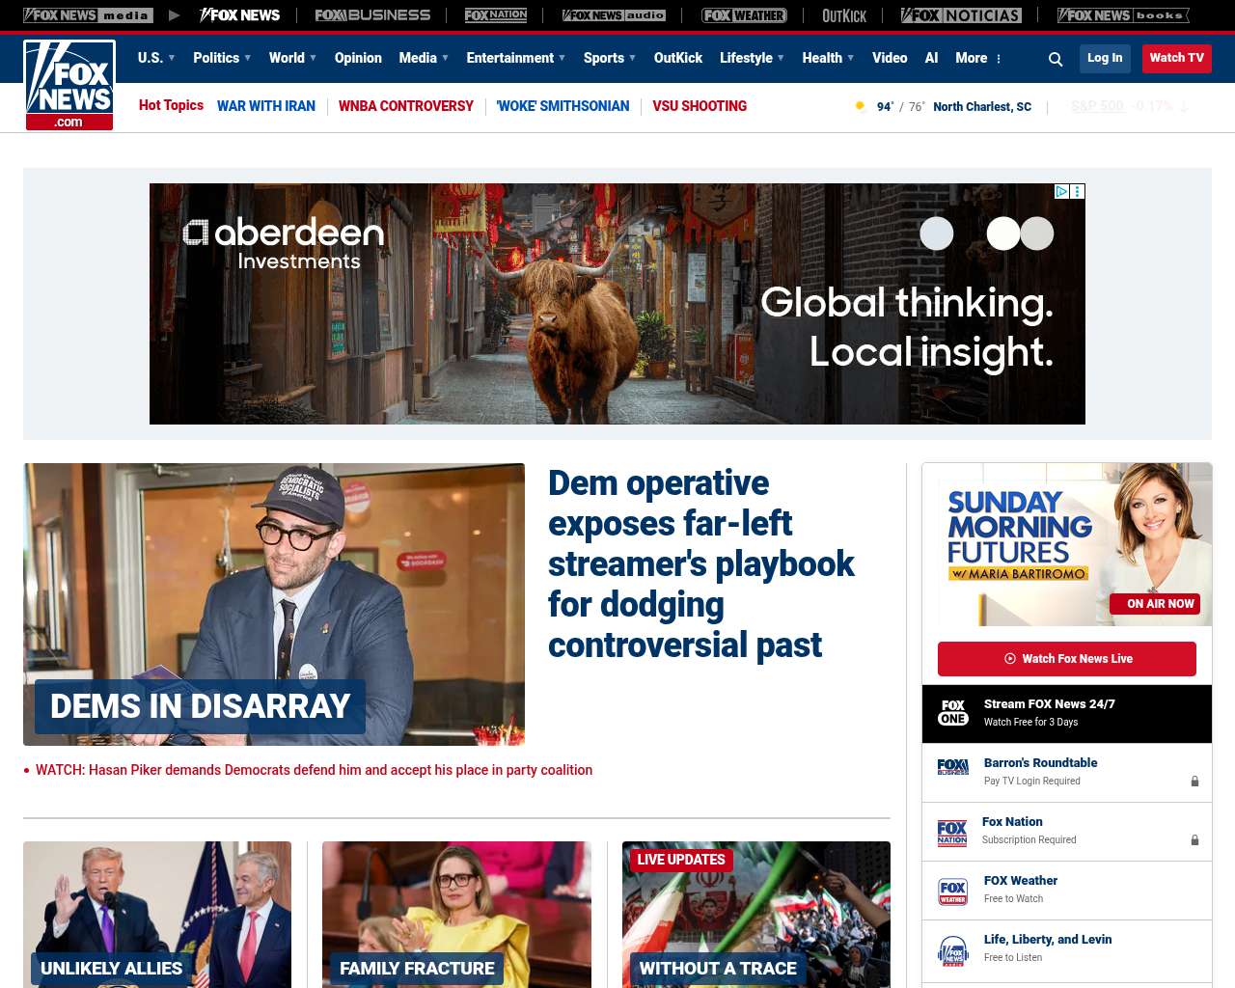Screen dimensions: 1235x988
Task: Click the lock icon on Barron's Roundtable row
Action: pyautogui.click(x=1194, y=782)
